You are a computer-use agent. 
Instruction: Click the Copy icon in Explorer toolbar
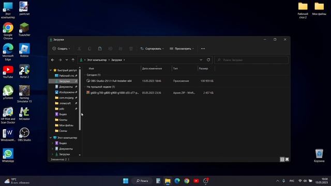coord(89,49)
